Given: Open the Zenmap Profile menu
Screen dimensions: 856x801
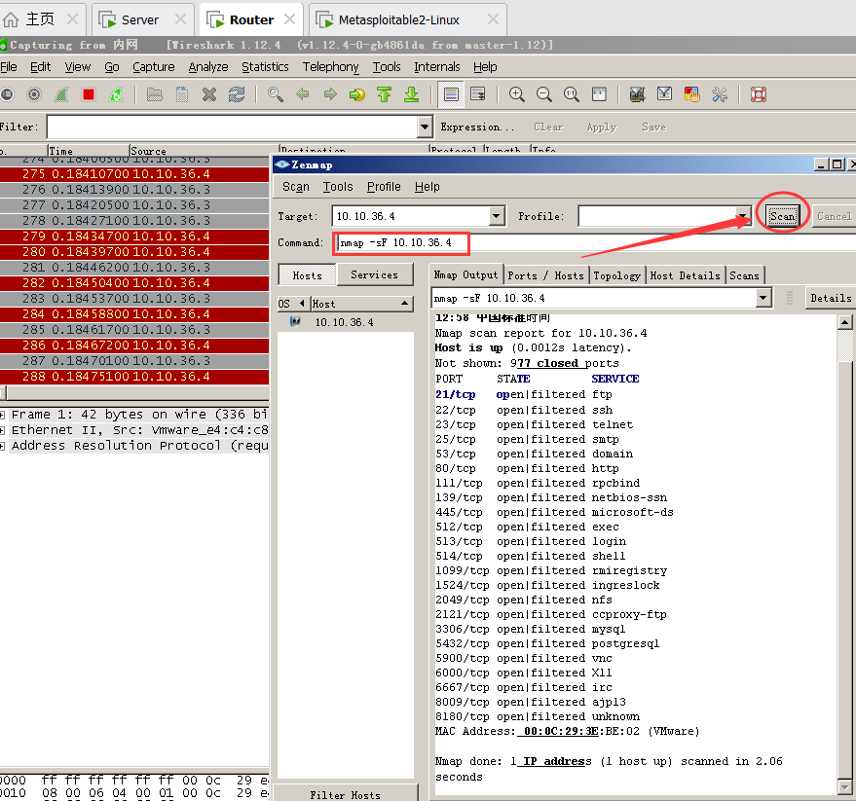Looking at the screenshot, I should 384,187.
